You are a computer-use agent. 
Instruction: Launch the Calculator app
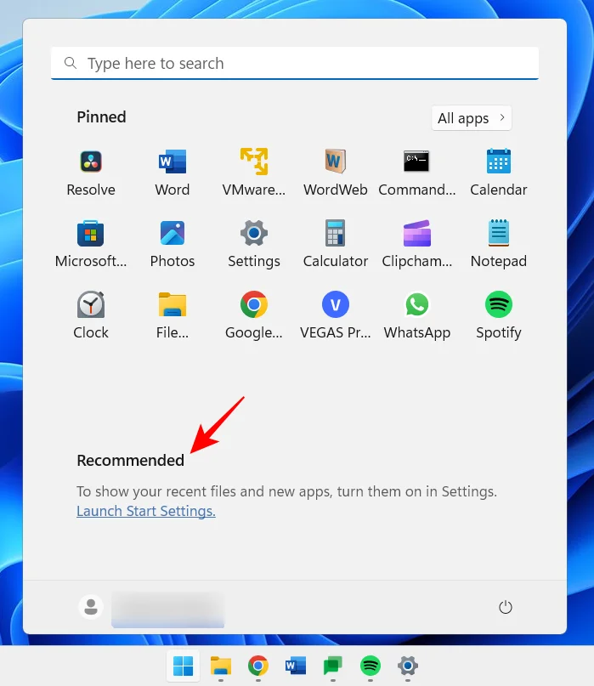point(336,245)
